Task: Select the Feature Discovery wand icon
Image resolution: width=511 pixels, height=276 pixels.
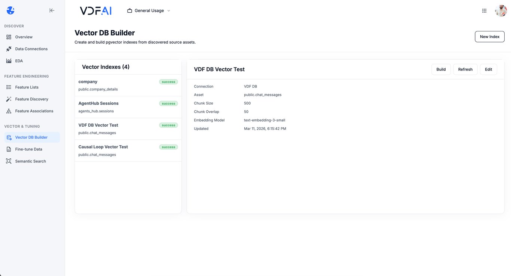Action: click(8, 99)
